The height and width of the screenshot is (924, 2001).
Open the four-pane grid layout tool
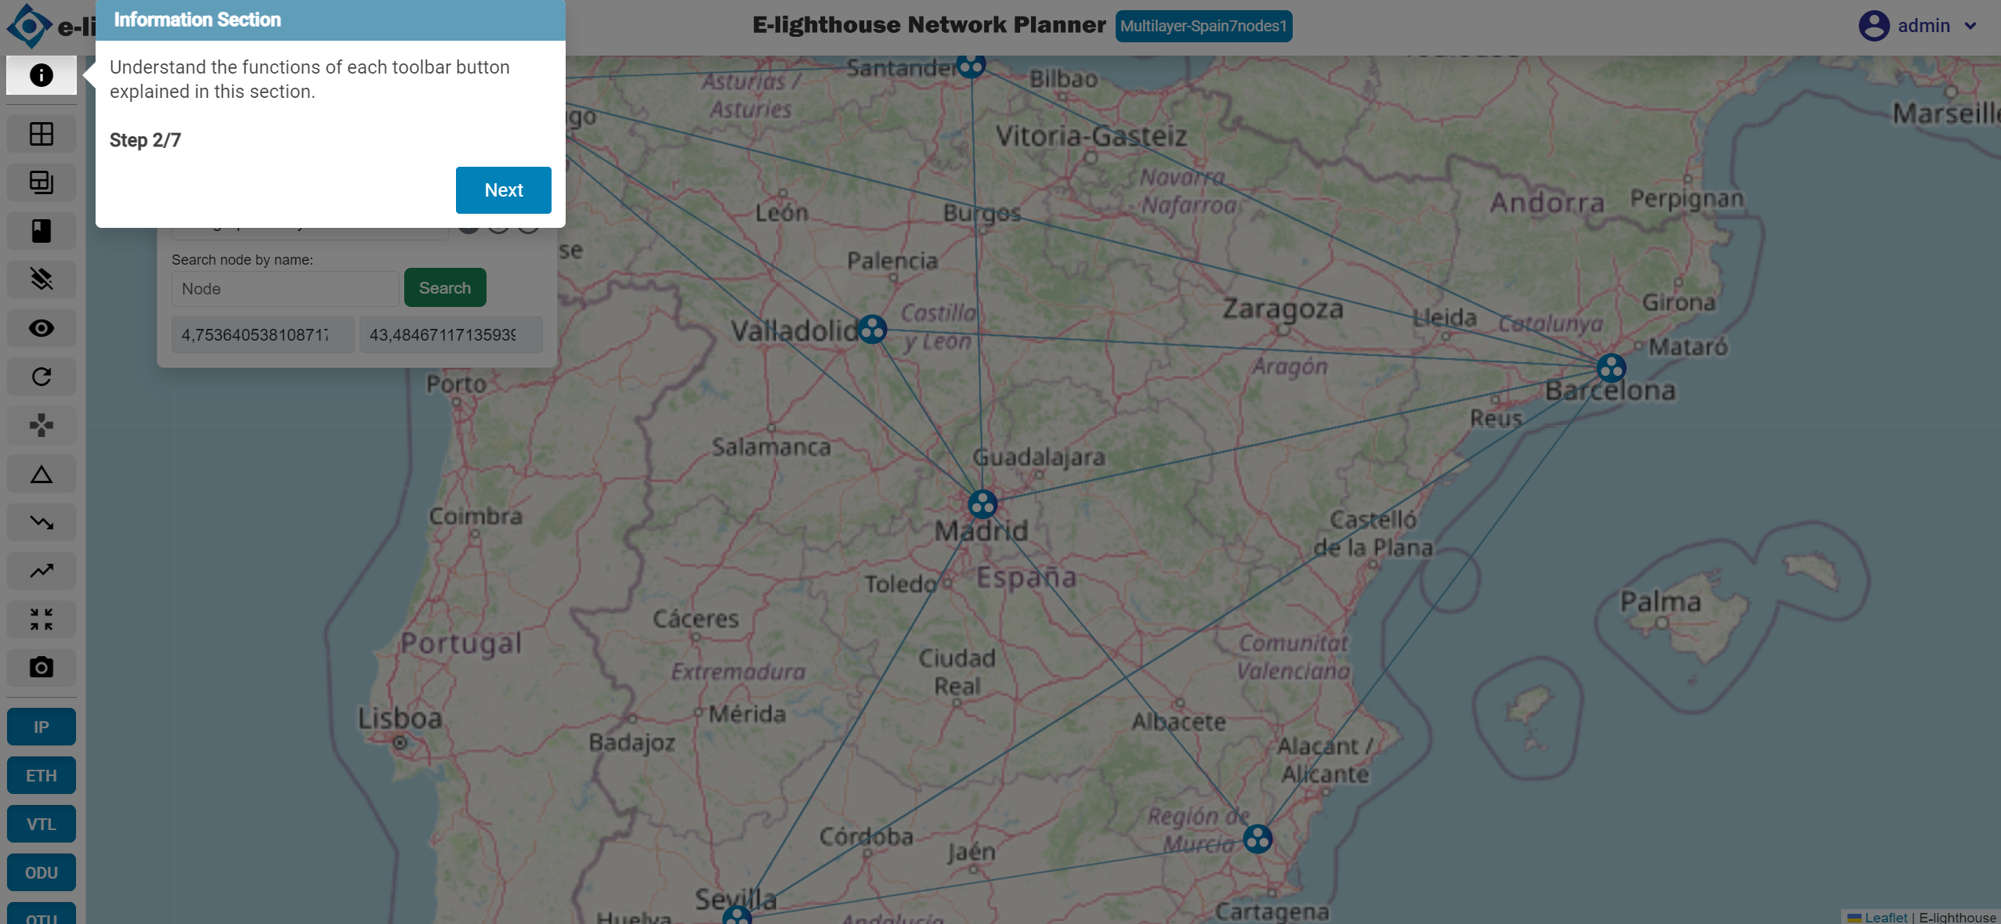click(x=42, y=134)
